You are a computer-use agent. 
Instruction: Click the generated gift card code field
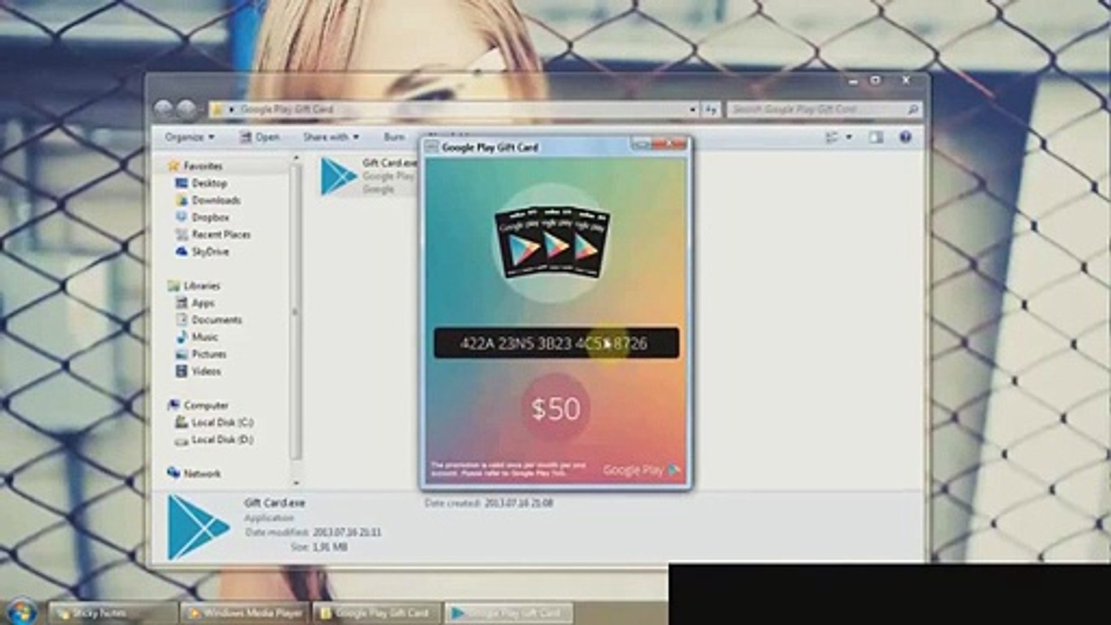[555, 343]
